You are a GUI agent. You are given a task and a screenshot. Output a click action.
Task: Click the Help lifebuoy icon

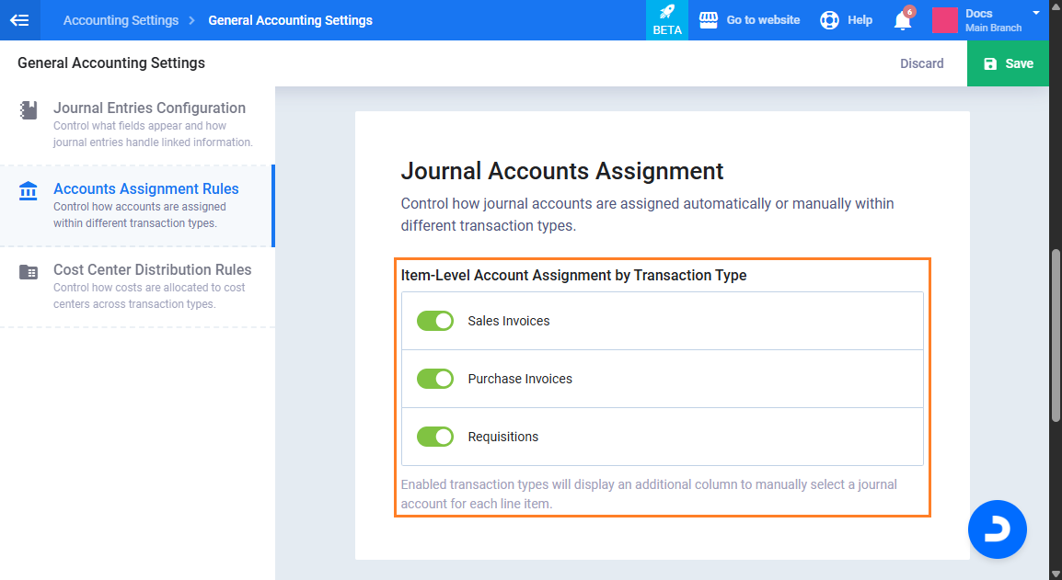[829, 20]
